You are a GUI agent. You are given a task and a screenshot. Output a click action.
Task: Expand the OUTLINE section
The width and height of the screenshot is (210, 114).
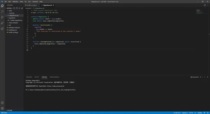pyautogui.click(x=9, y=110)
